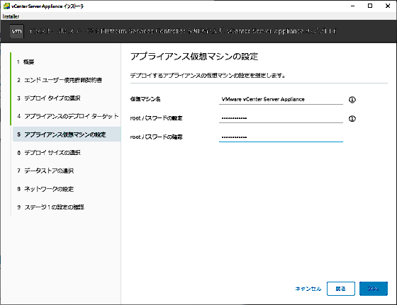The height and width of the screenshot is (305, 397).
Task: Close the installer window
Action: coord(388,6)
